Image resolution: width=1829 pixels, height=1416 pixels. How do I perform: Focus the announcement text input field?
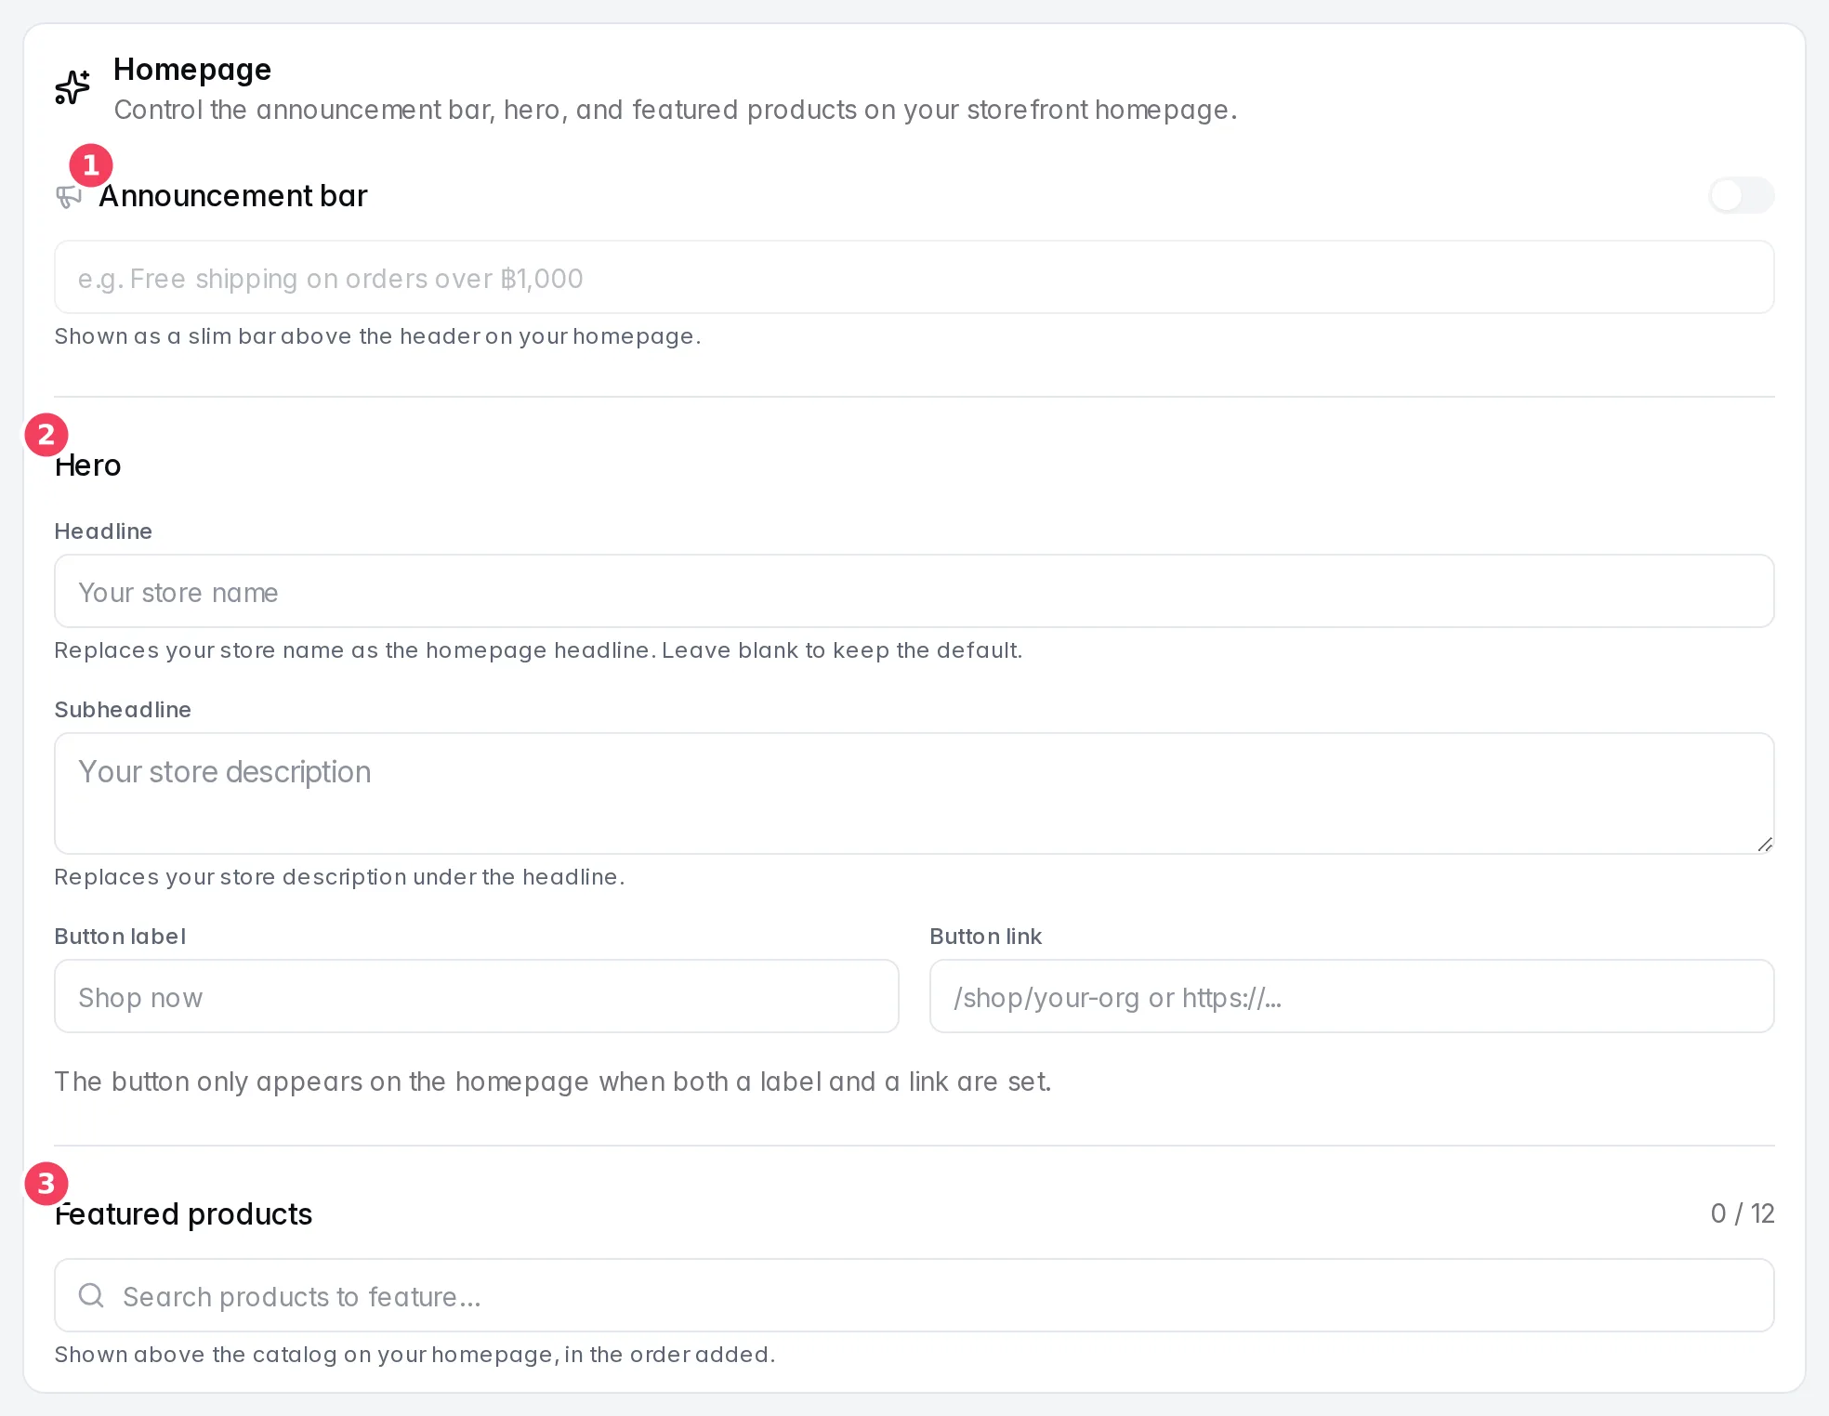[x=914, y=277]
